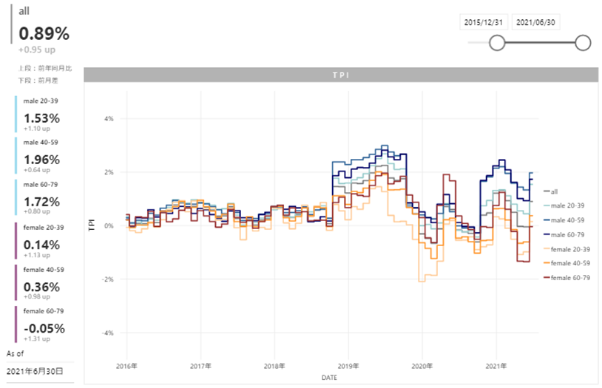
Task: Click the all 0.89% summary card
Action: pos(44,33)
